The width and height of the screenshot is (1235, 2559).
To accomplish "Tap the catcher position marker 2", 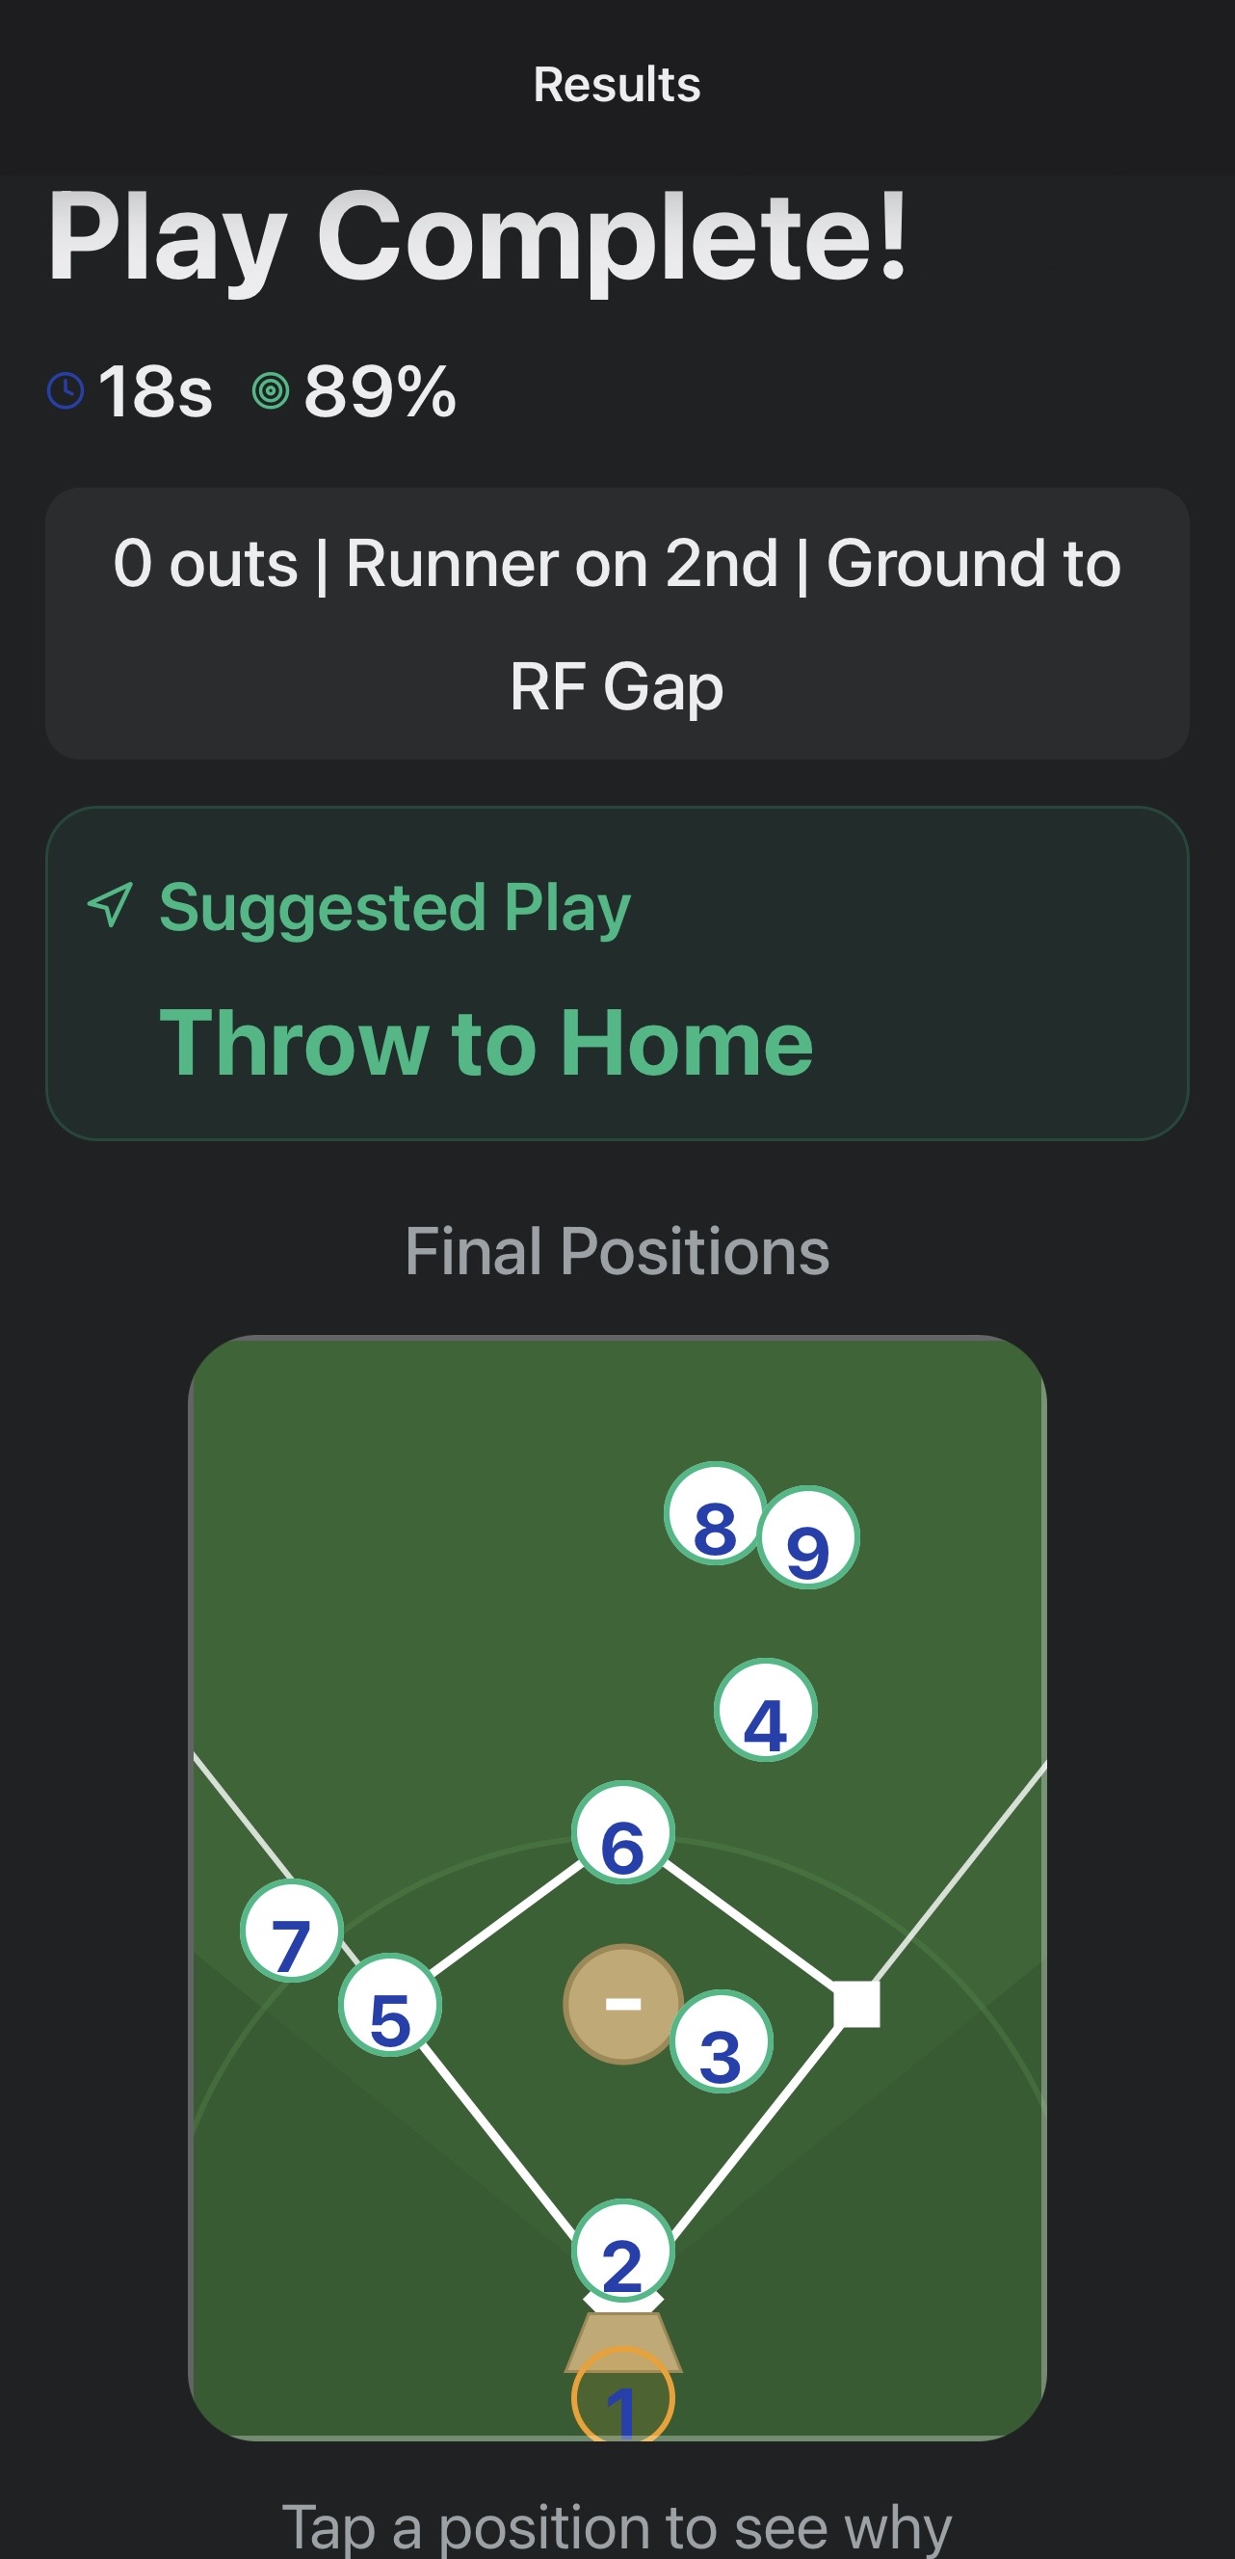I will (x=622, y=2251).
